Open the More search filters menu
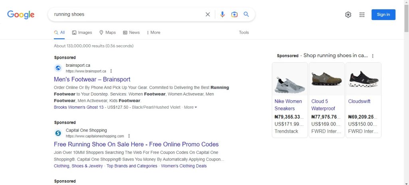The width and height of the screenshot is (409, 185). point(153,33)
